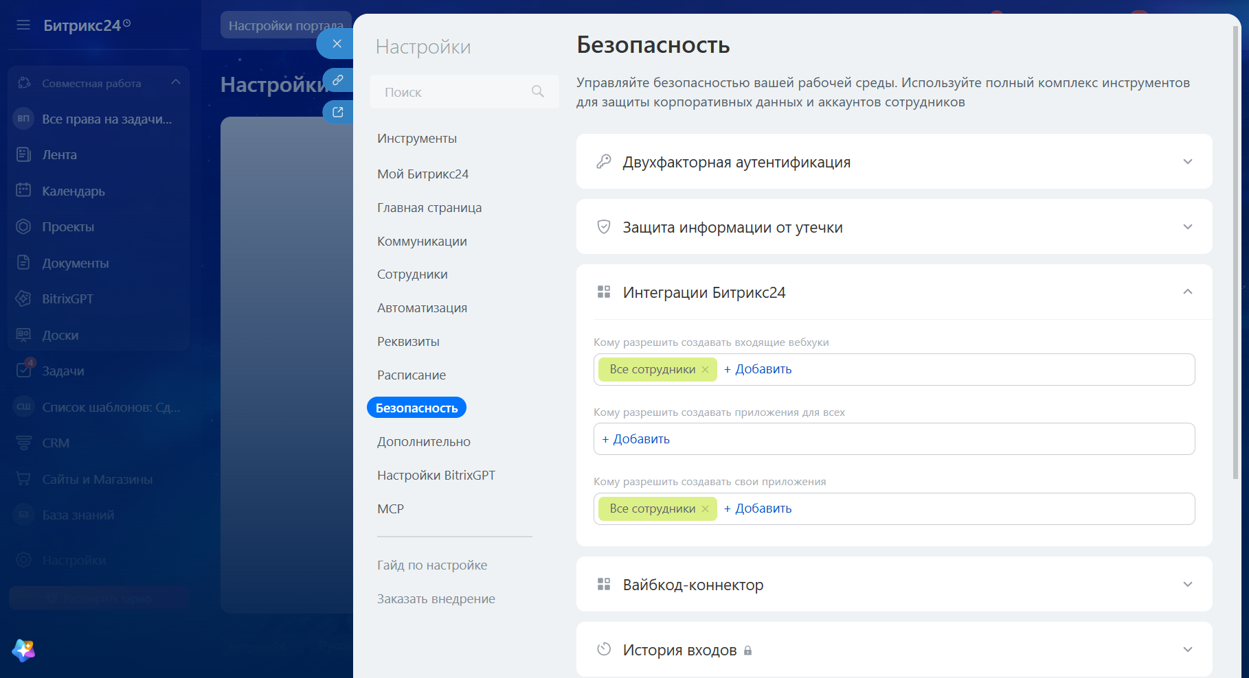
Task: Select the active Безопасность menu item
Action: pos(416,408)
